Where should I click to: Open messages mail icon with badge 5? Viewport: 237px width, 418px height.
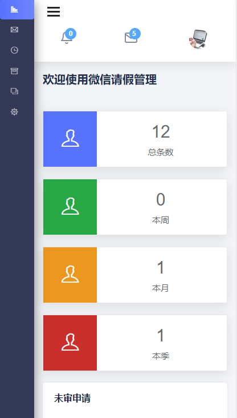click(x=131, y=37)
